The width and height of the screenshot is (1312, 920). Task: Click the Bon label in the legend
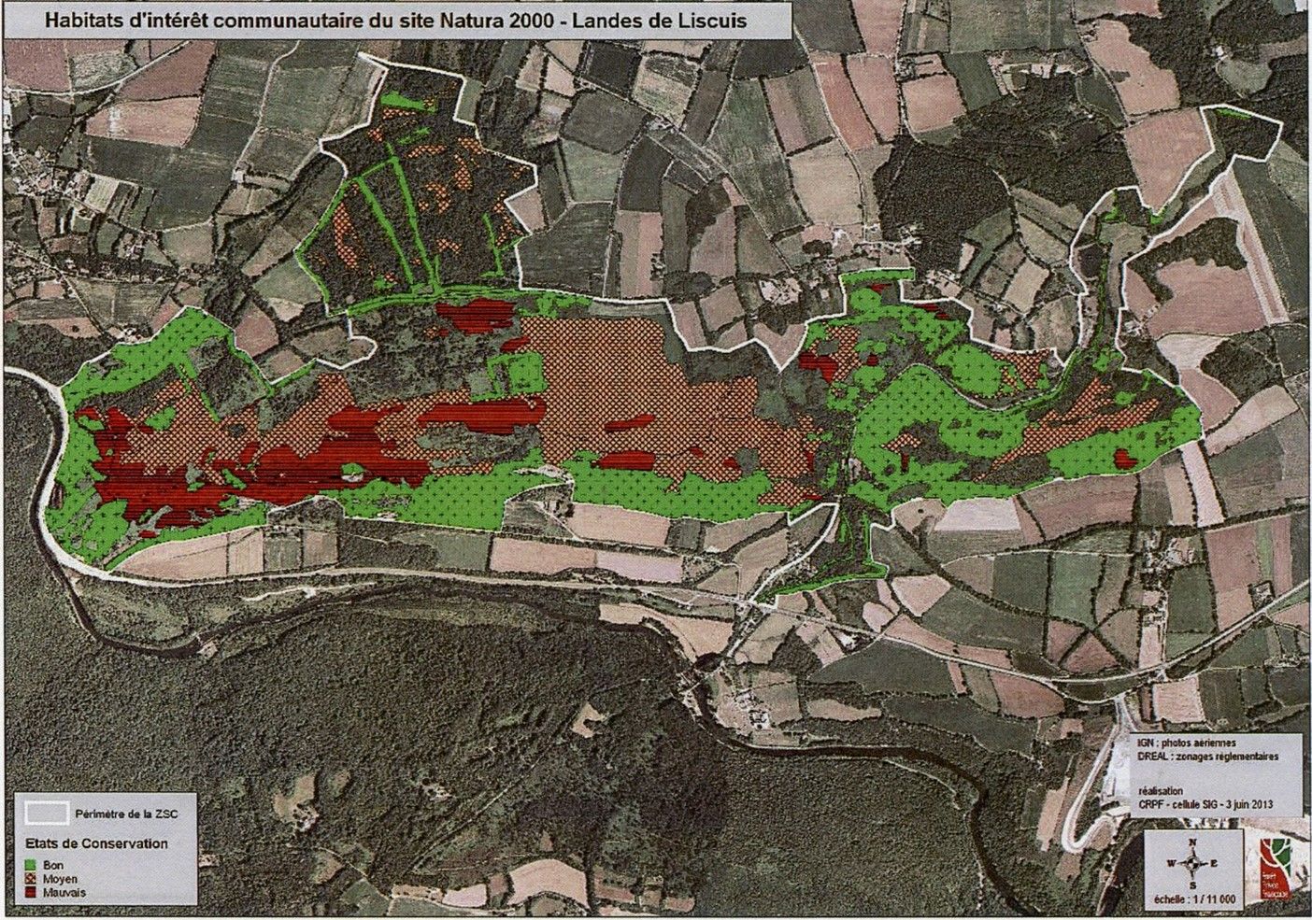pyautogui.click(x=53, y=865)
